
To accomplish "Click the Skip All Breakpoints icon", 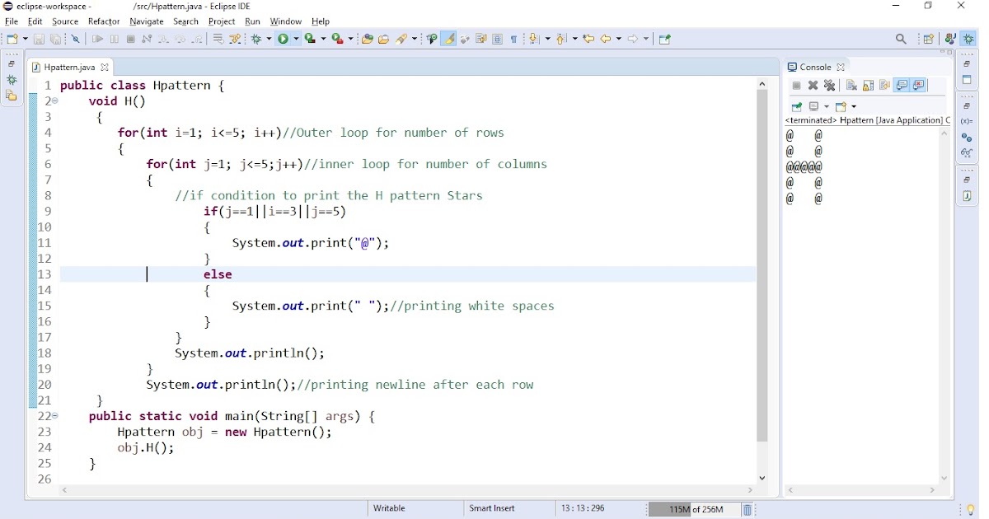I will tap(75, 39).
